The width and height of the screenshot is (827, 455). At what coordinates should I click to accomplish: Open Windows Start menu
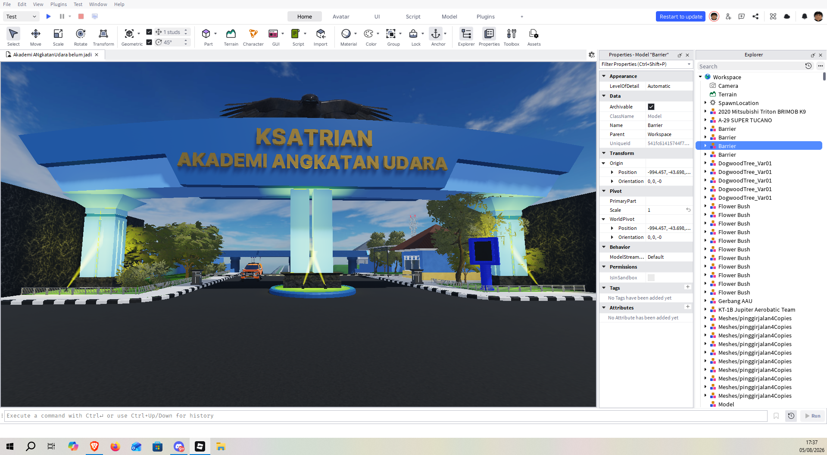coord(10,446)
